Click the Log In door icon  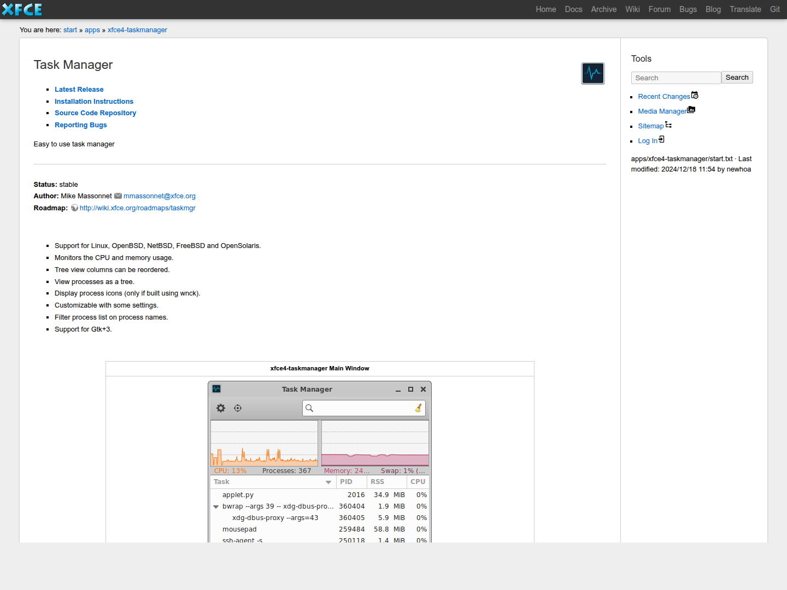point(662,139)
